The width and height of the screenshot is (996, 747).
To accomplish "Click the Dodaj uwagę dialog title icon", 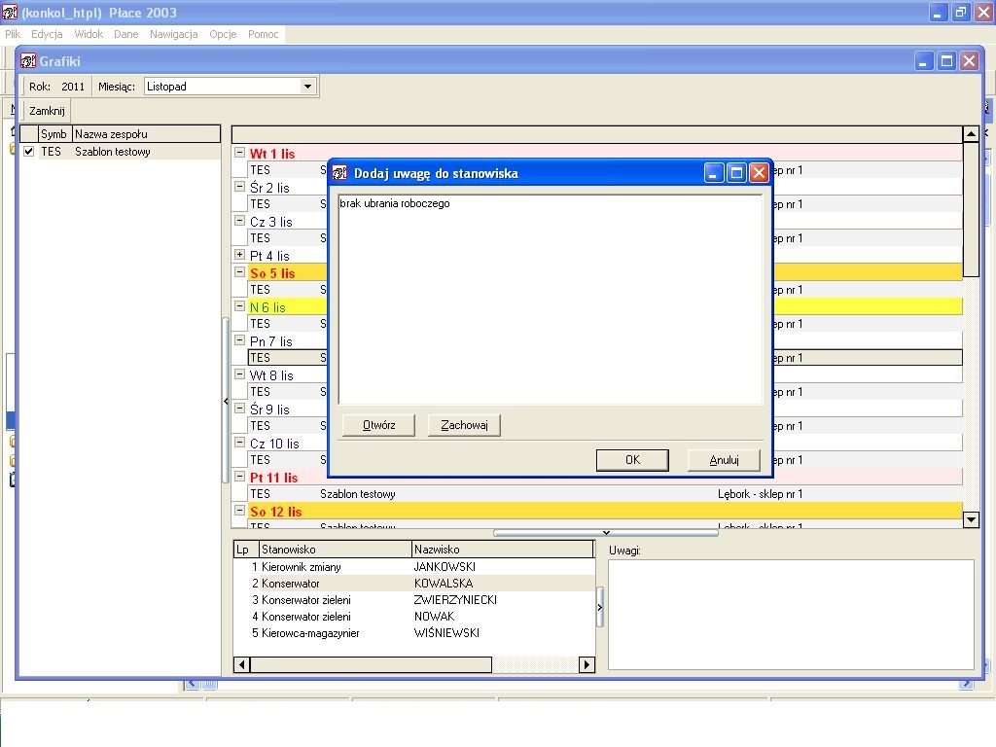I will coord(339,173).
